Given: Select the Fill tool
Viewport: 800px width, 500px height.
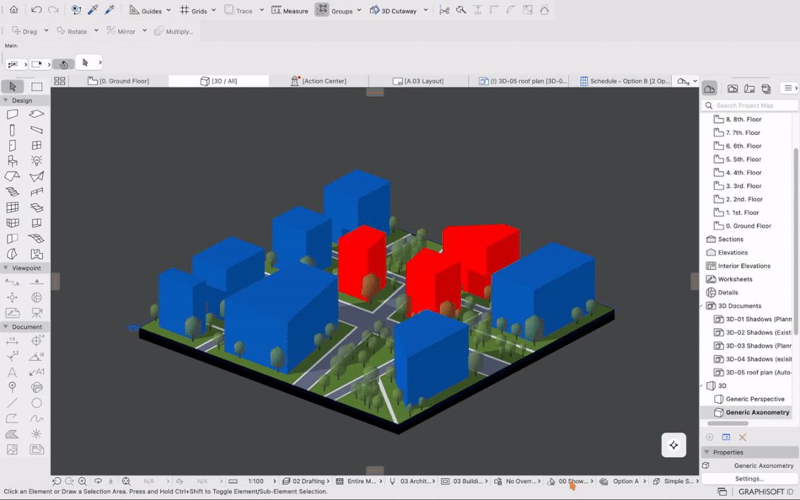Looking at the screenshot, I should point(12,434).
